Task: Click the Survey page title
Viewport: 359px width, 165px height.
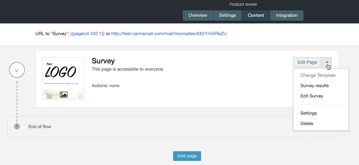Action: coord(103,61)
